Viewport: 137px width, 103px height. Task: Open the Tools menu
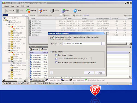22,6
